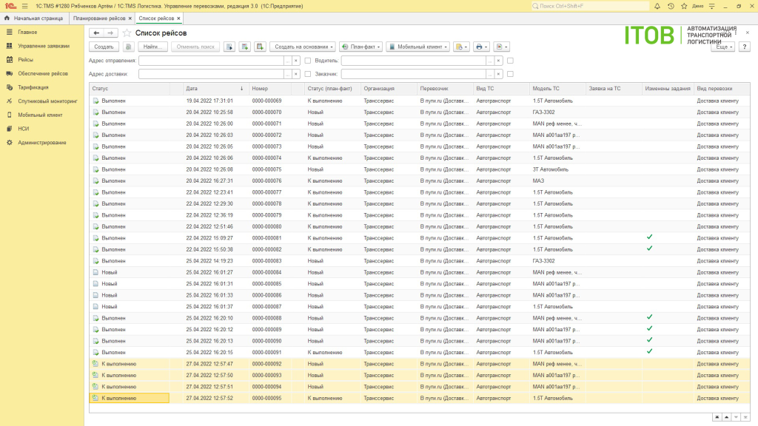This screenshot has width=758, height=426.
Task: Clear Заказчик field
Action: coord(498,75)
